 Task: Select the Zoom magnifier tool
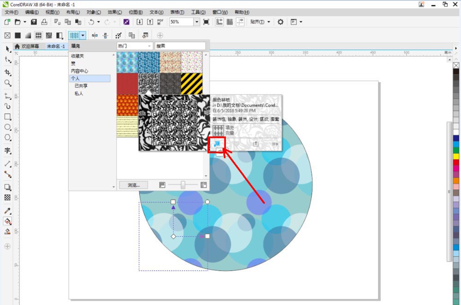[x=8, y=83]
